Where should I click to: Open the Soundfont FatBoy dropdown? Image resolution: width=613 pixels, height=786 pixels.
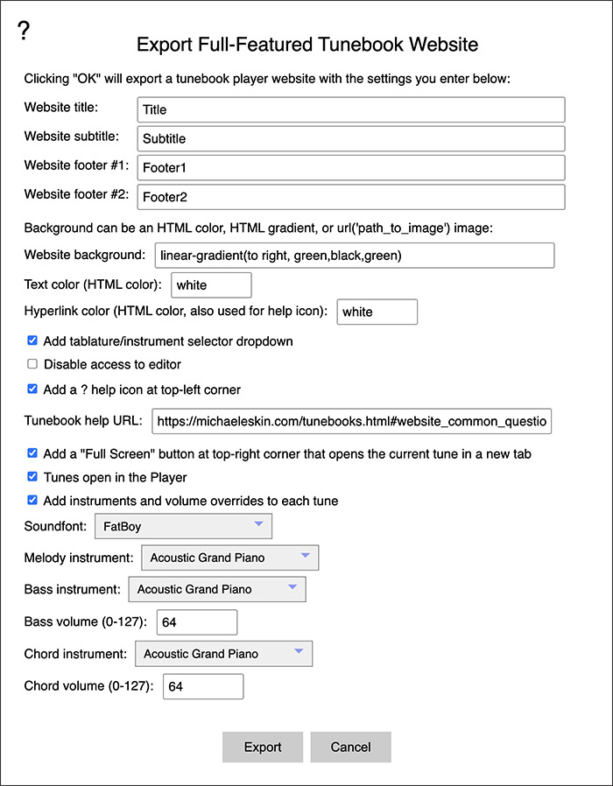pos(184,526)
